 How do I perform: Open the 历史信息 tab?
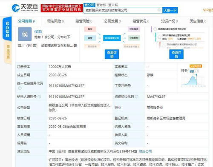click(198, 21)
